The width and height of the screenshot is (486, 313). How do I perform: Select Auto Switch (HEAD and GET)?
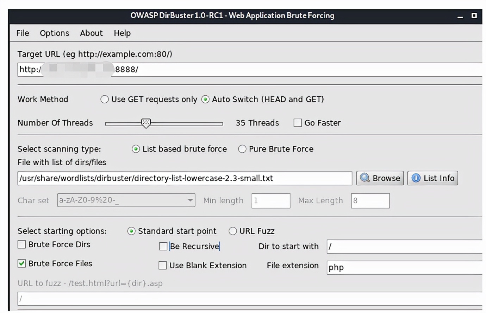coord(205,100)
